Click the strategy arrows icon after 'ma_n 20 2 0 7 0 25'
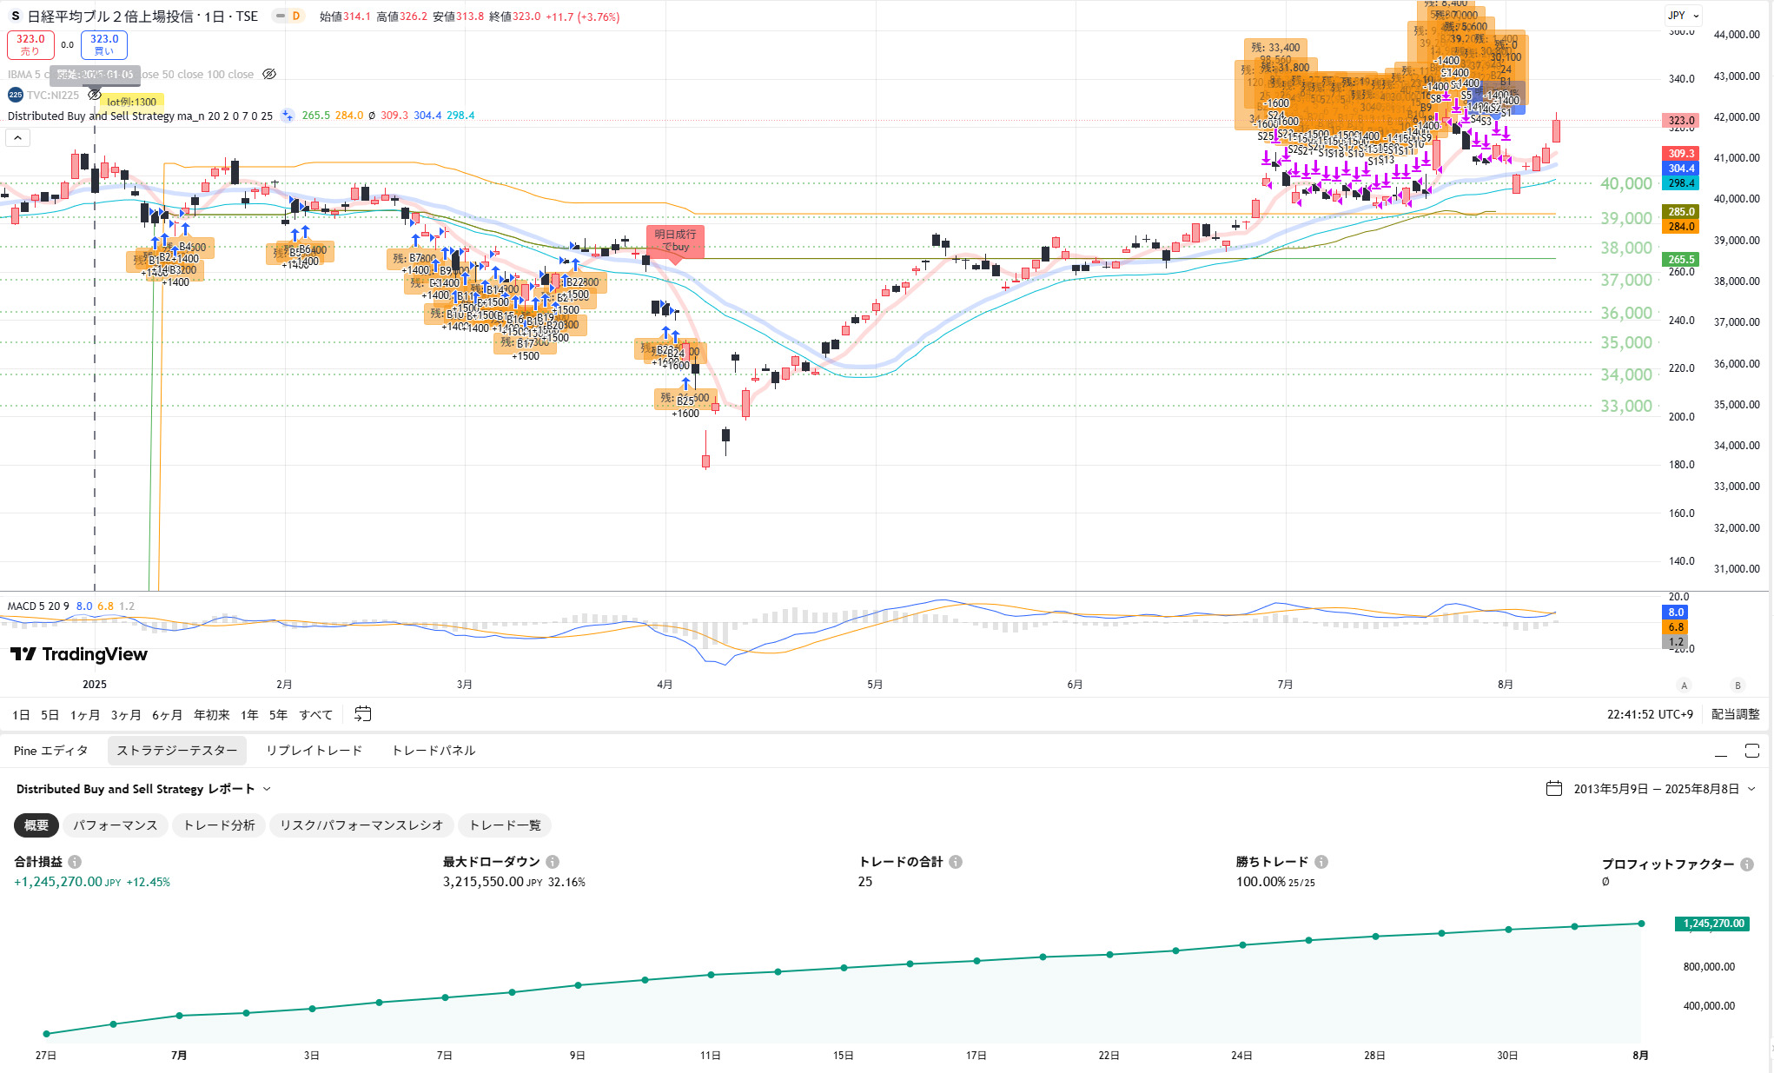The width and height of the screenshot is (1774, 1073). pos(288,116)
